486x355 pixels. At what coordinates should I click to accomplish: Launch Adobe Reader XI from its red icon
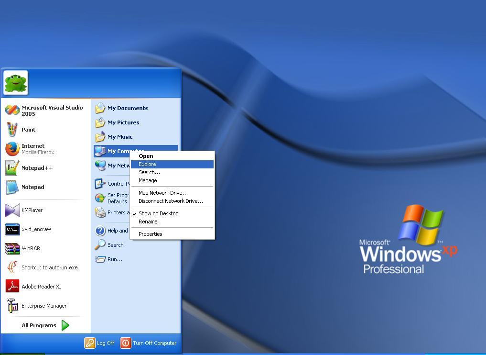pos(12,287)
